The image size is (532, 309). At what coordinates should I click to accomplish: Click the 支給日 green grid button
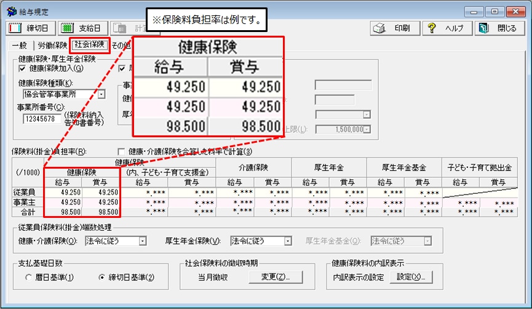pos(84,28)
